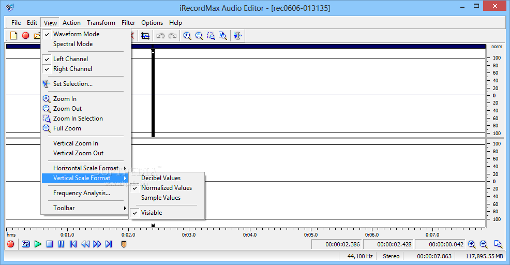Screen dimensions: 510x265
Task: Open Set Selection... from the View menu
Action: tap(86, 84)
